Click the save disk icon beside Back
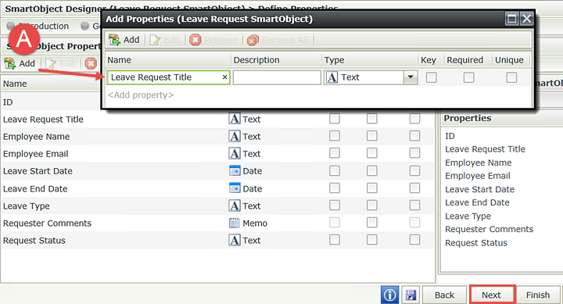 click(x=411, y=295)
